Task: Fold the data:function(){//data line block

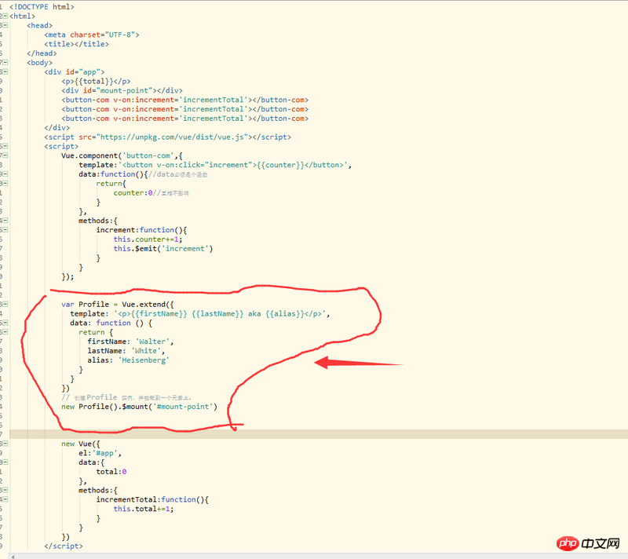Action: coord(5,174)
